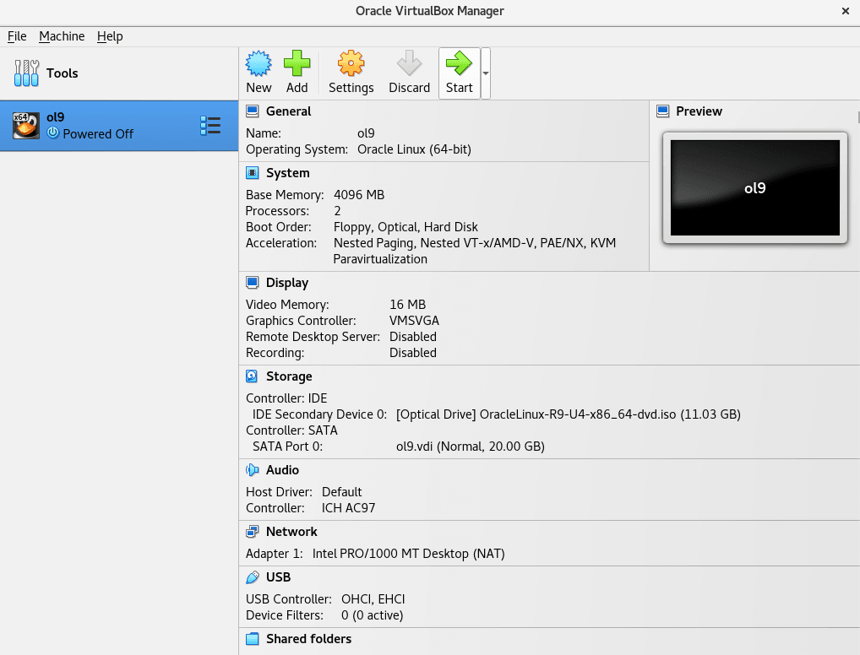Click the Boot Order value

(406, 227)
